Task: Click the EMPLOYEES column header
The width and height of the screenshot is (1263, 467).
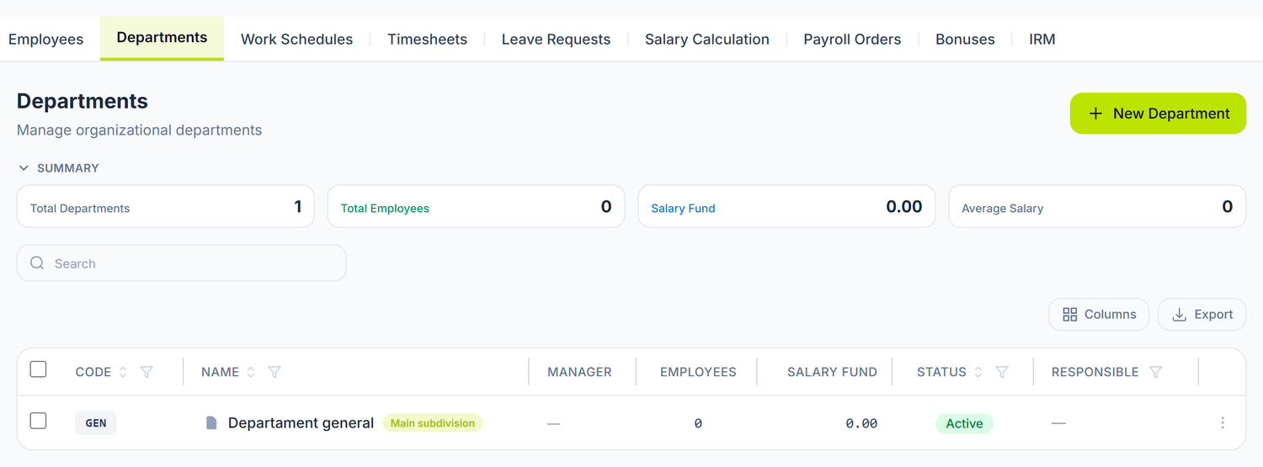Action: (x=698, y=372)
